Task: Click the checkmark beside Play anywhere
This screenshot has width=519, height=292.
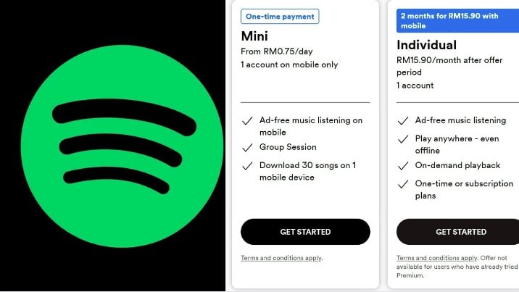Action: click(x=402, y=138)
